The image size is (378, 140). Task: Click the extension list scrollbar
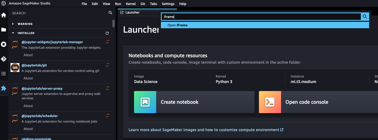pos(114,24)
